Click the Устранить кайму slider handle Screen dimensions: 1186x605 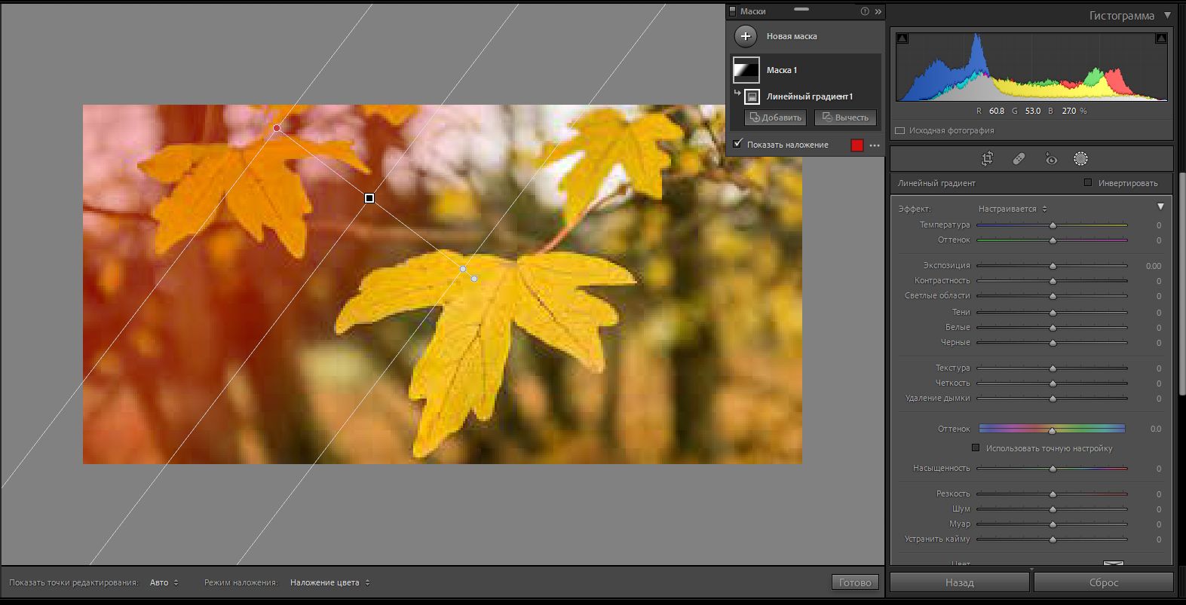1053,539
